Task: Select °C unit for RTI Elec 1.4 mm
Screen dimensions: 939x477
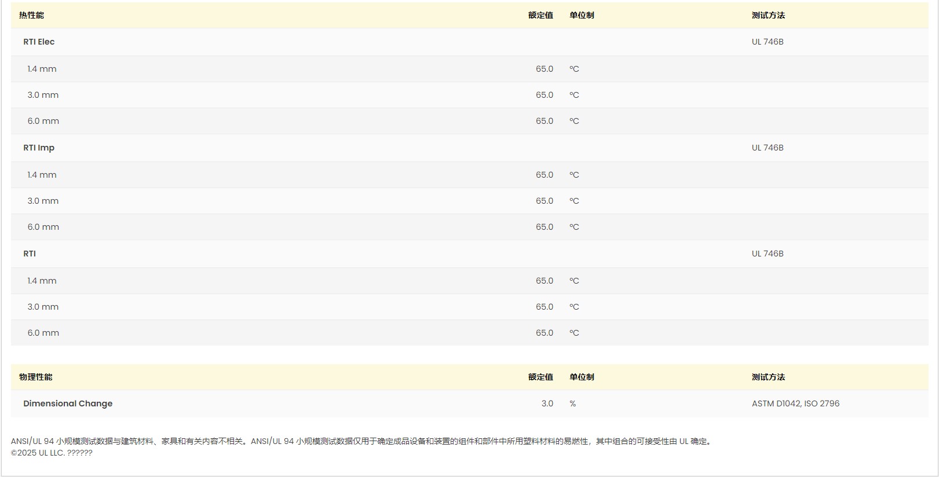Action: 574,69
